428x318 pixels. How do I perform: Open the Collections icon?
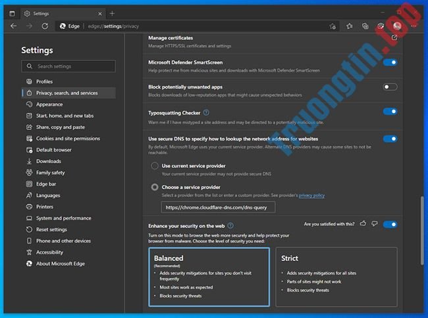coord(365,26)
